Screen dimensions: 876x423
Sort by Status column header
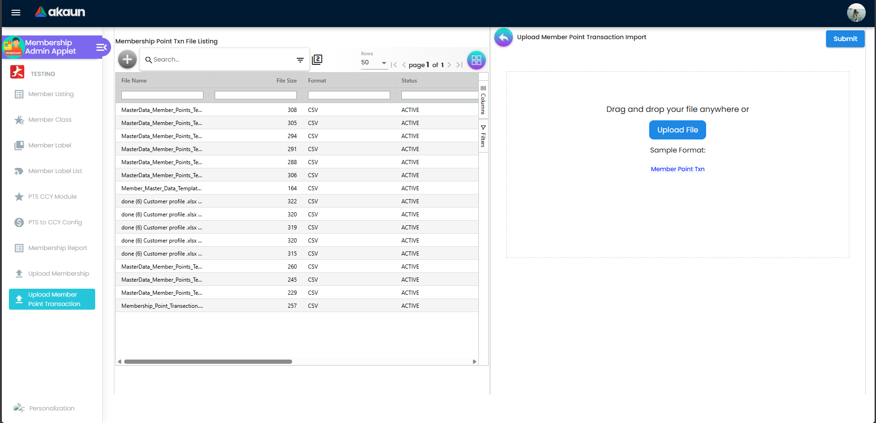click(x=409, y=81)
